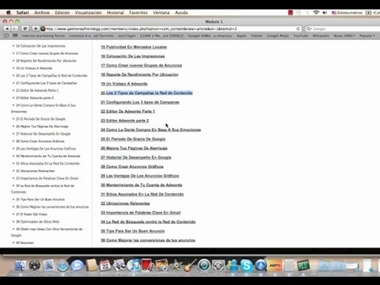Click the Yahoo! bookmark

[x=256, y=36]
